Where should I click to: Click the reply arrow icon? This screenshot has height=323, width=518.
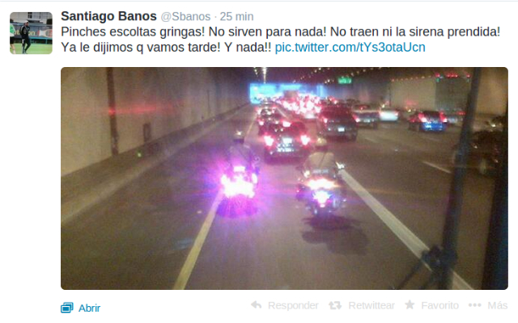pos(257,305)
